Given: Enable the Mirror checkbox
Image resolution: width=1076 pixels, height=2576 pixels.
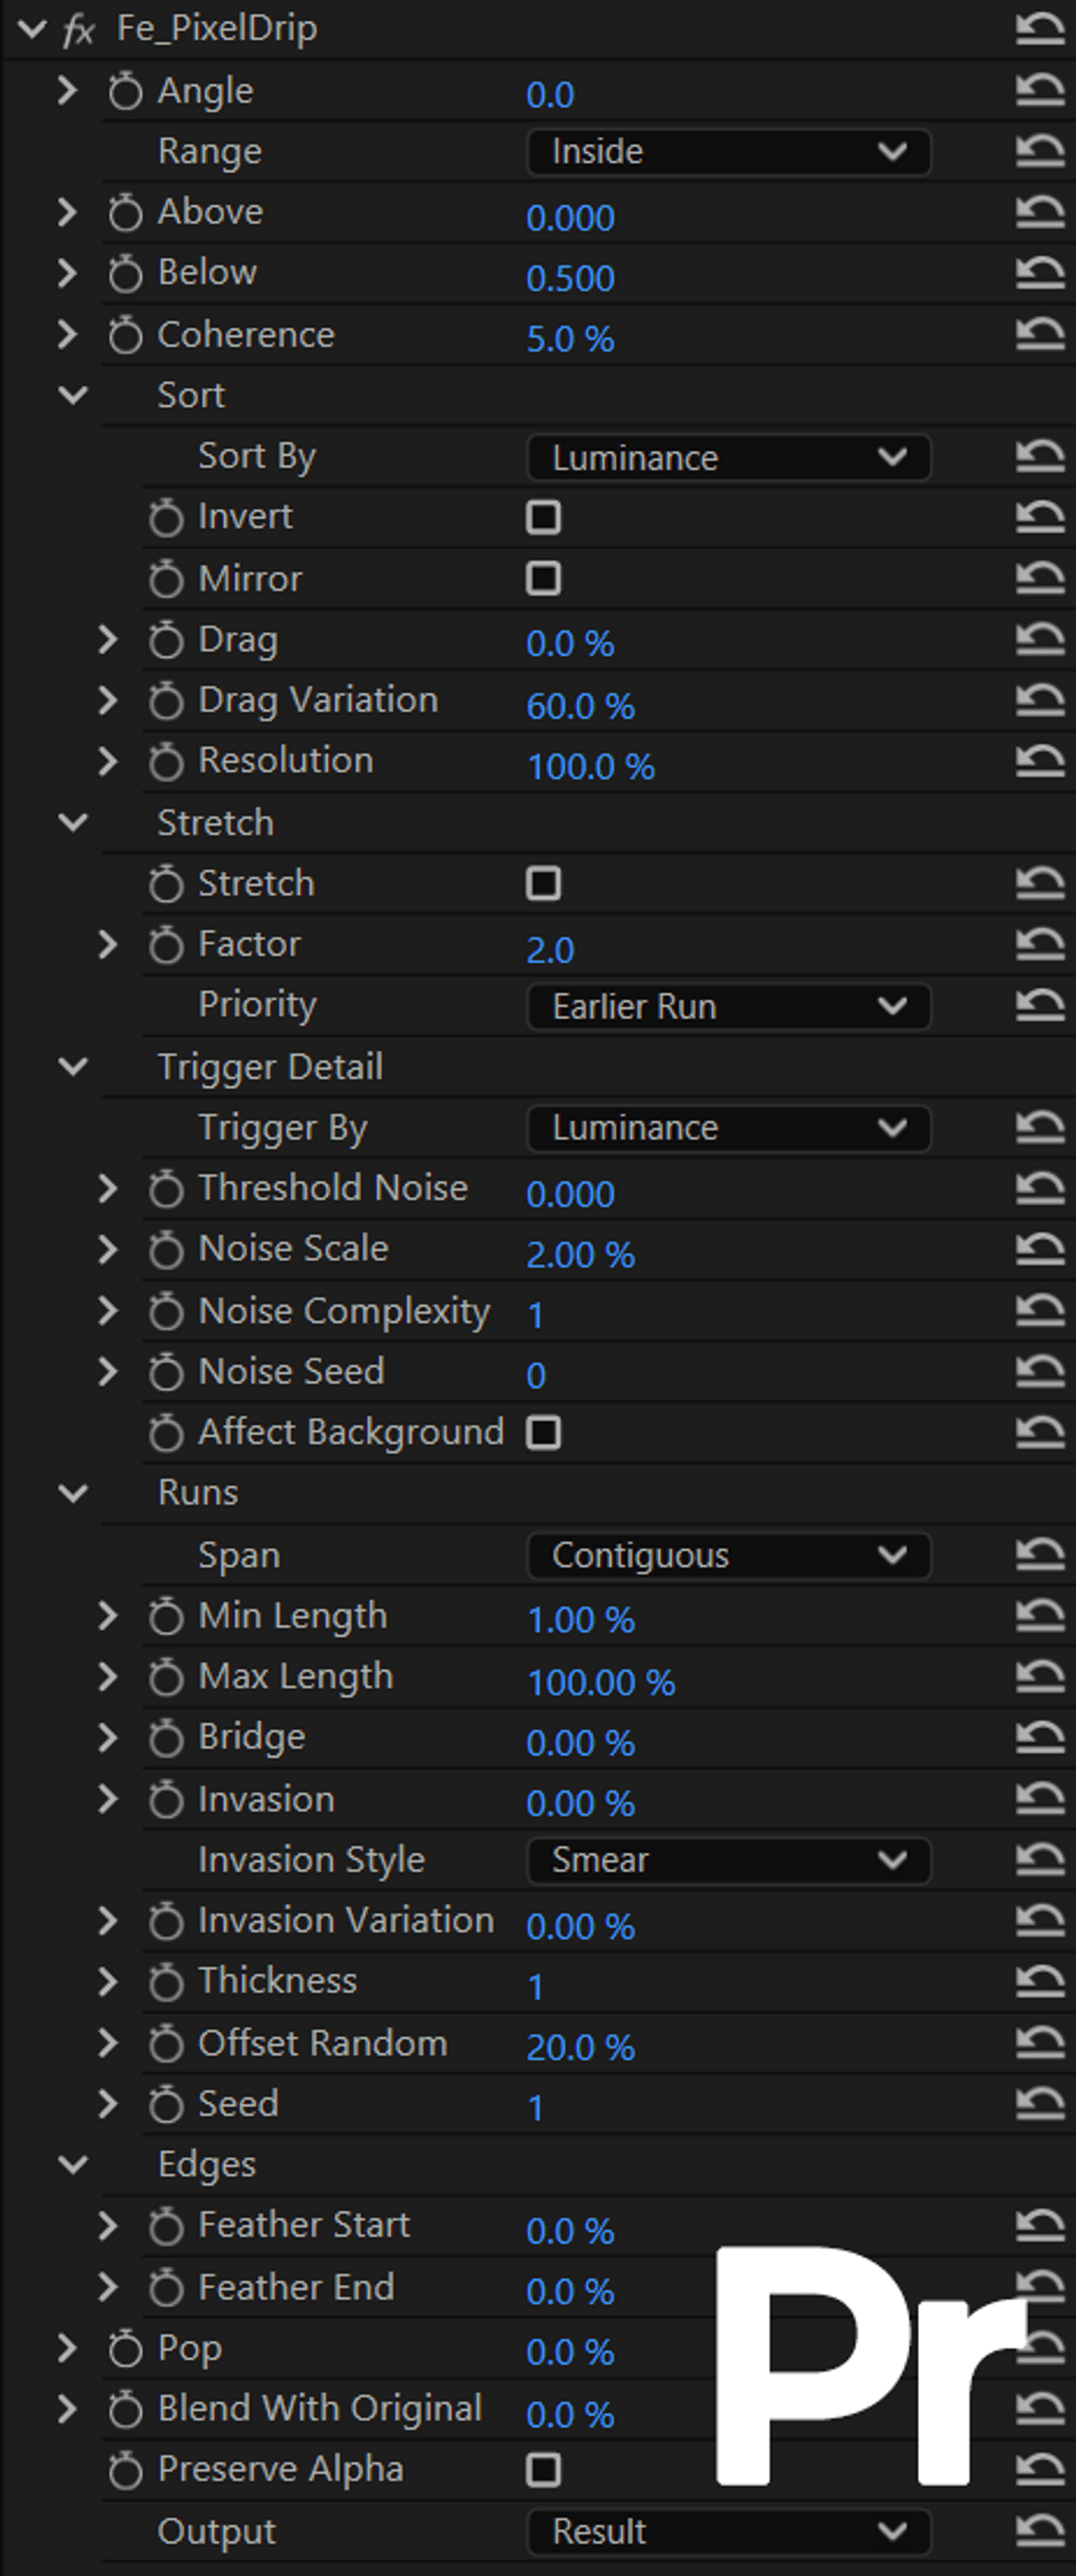Looking at the screenshot, I should (543, 578).
